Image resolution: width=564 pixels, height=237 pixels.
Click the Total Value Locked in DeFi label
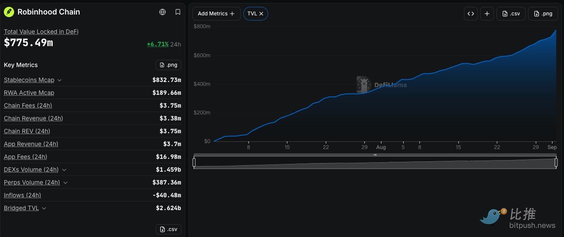[41, 32]
